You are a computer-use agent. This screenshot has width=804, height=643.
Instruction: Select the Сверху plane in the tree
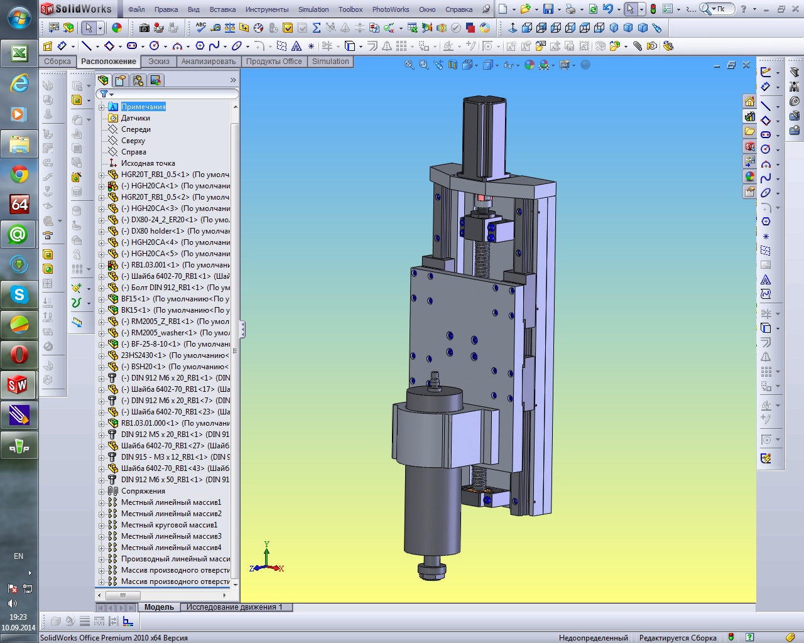point(133,141)
